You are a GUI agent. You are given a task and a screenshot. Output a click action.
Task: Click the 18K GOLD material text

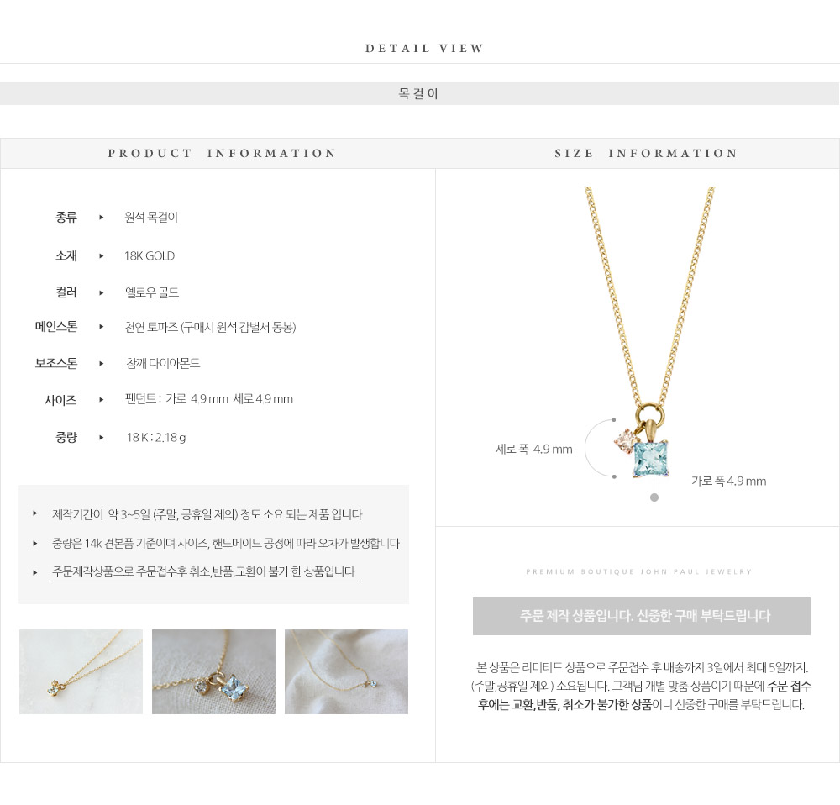click(150, 256)
